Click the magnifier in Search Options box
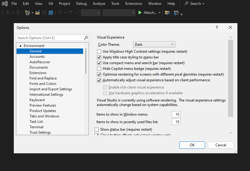This screenshot has height=171, width=250. click(86, 38)
